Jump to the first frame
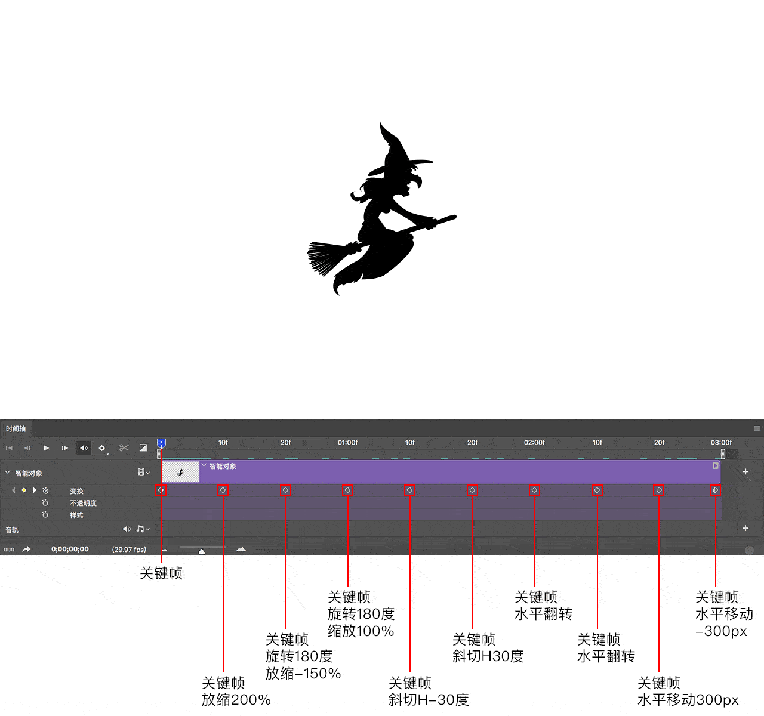 pos(9,448)
